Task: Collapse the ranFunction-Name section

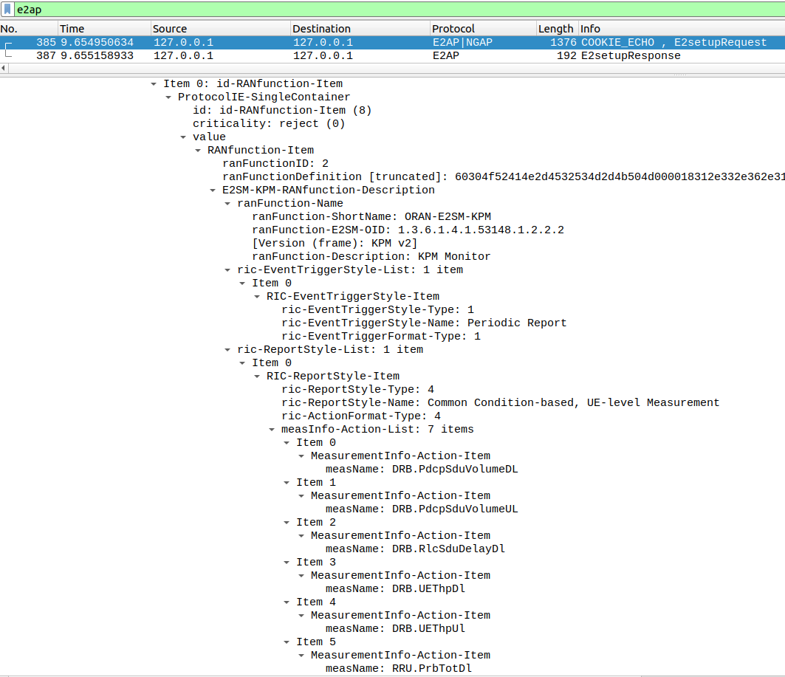Action: pyautogui.click(x=227, y=204)
